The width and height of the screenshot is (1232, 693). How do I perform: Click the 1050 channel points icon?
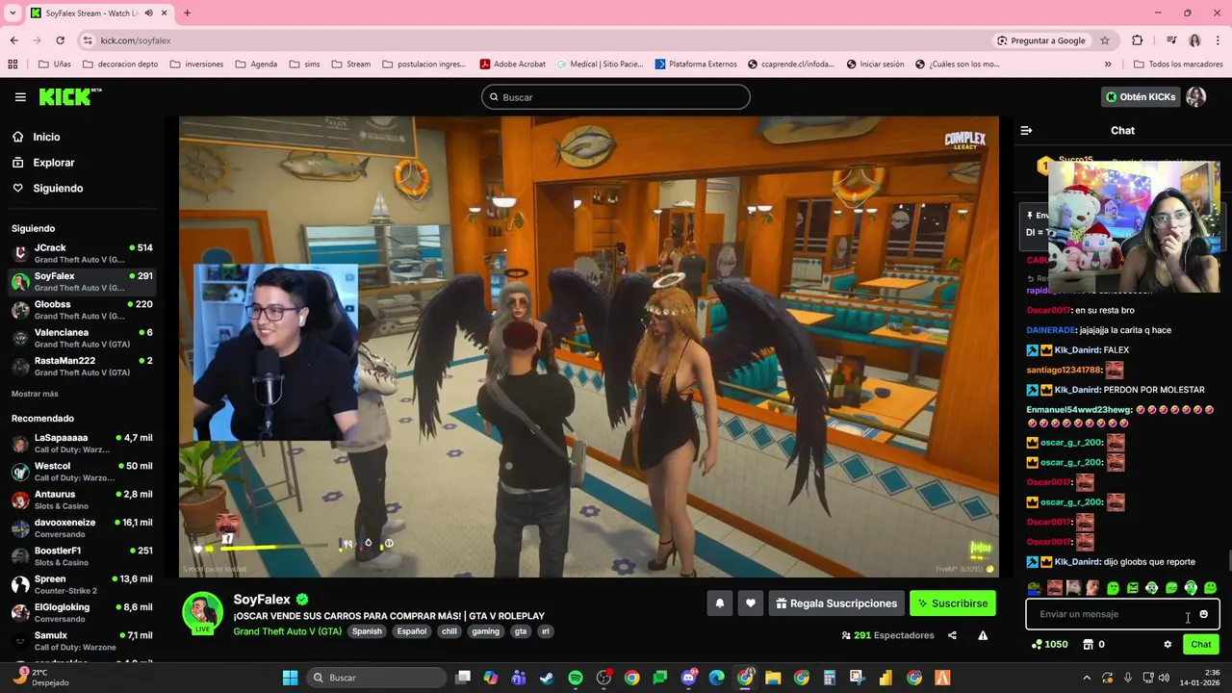point(1037,645)
